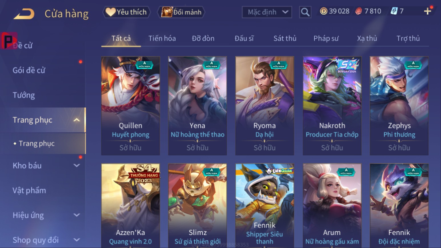This screenshot has width=441, height=248.
Task: Expand the Hiệu ứng sidebar section
Action: point(77,215)
